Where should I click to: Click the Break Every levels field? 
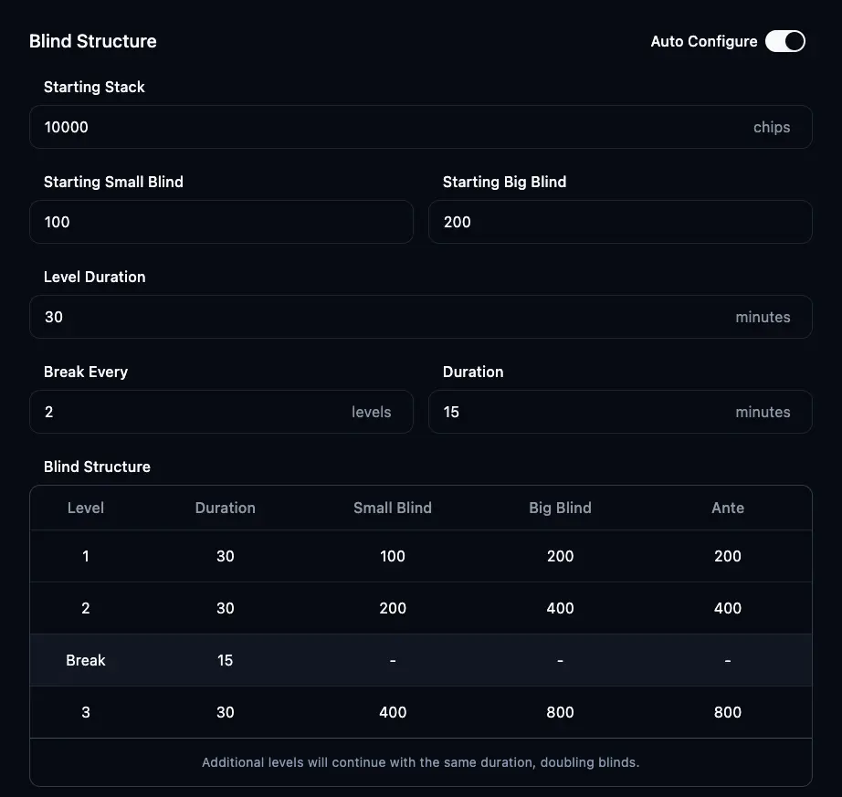192,412
